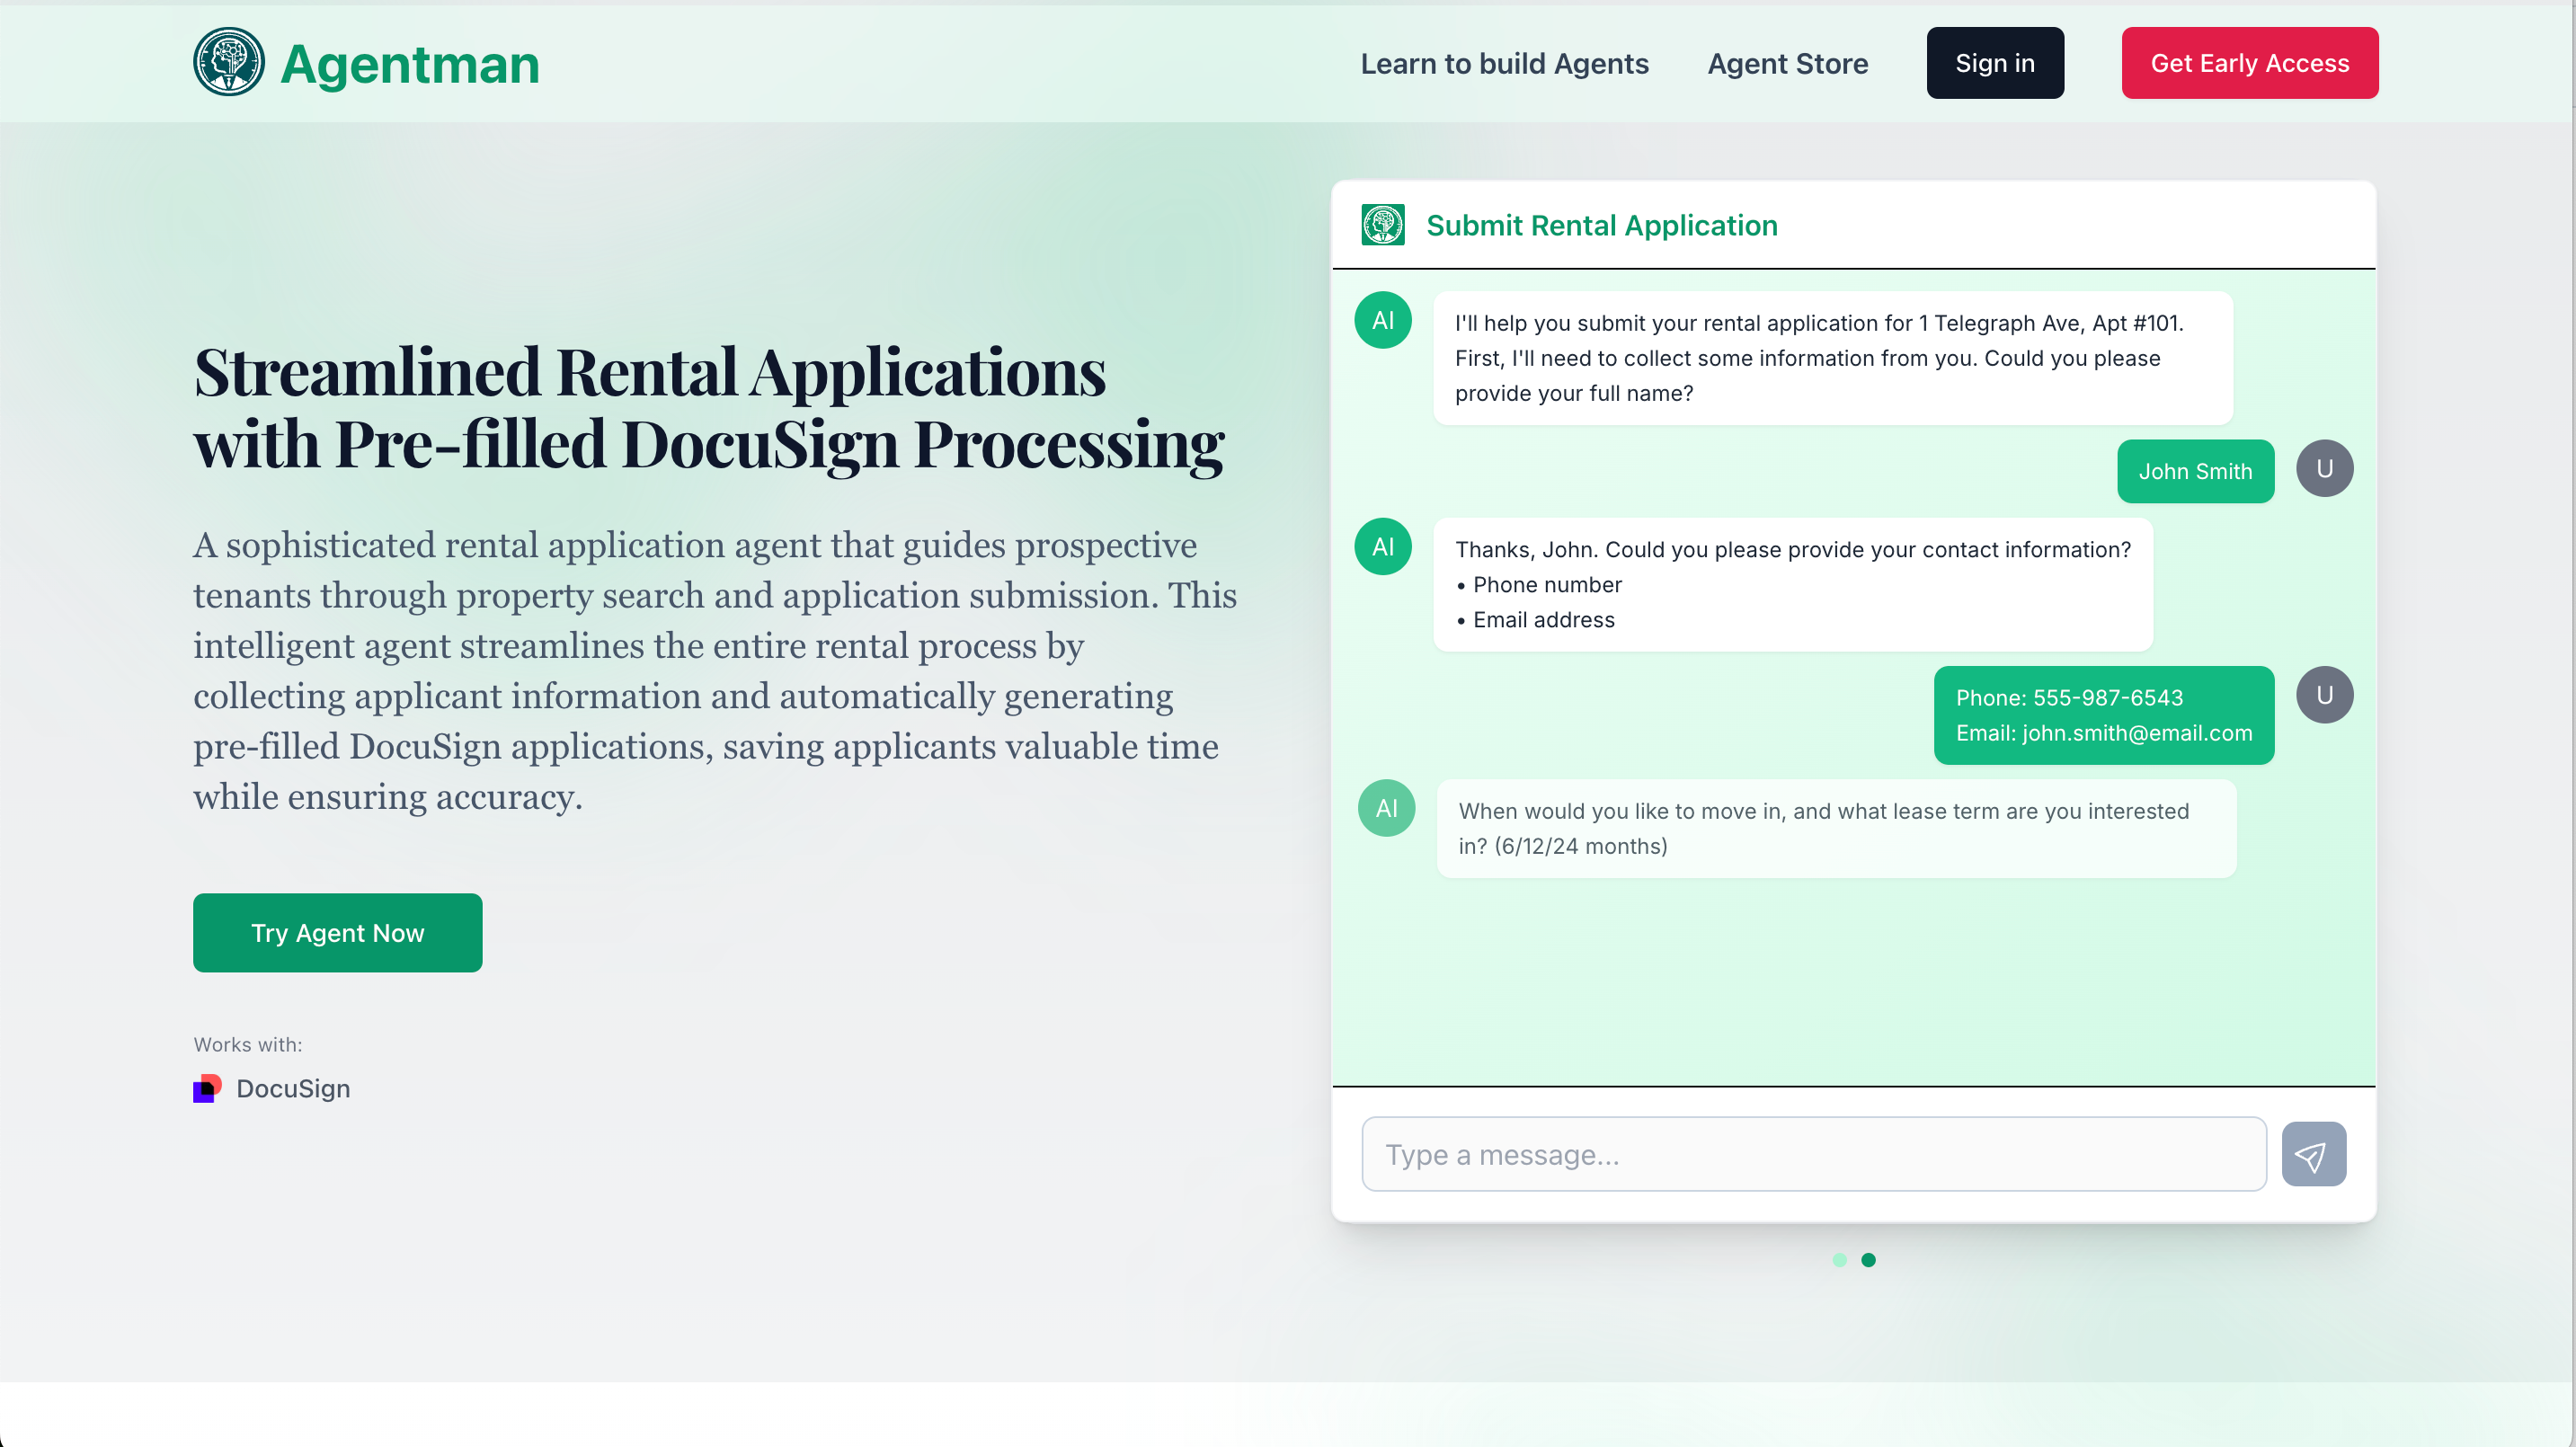2576x1447 pixels.
Task: Click the Agentman brand name text
Action: (x=410, y=64)
